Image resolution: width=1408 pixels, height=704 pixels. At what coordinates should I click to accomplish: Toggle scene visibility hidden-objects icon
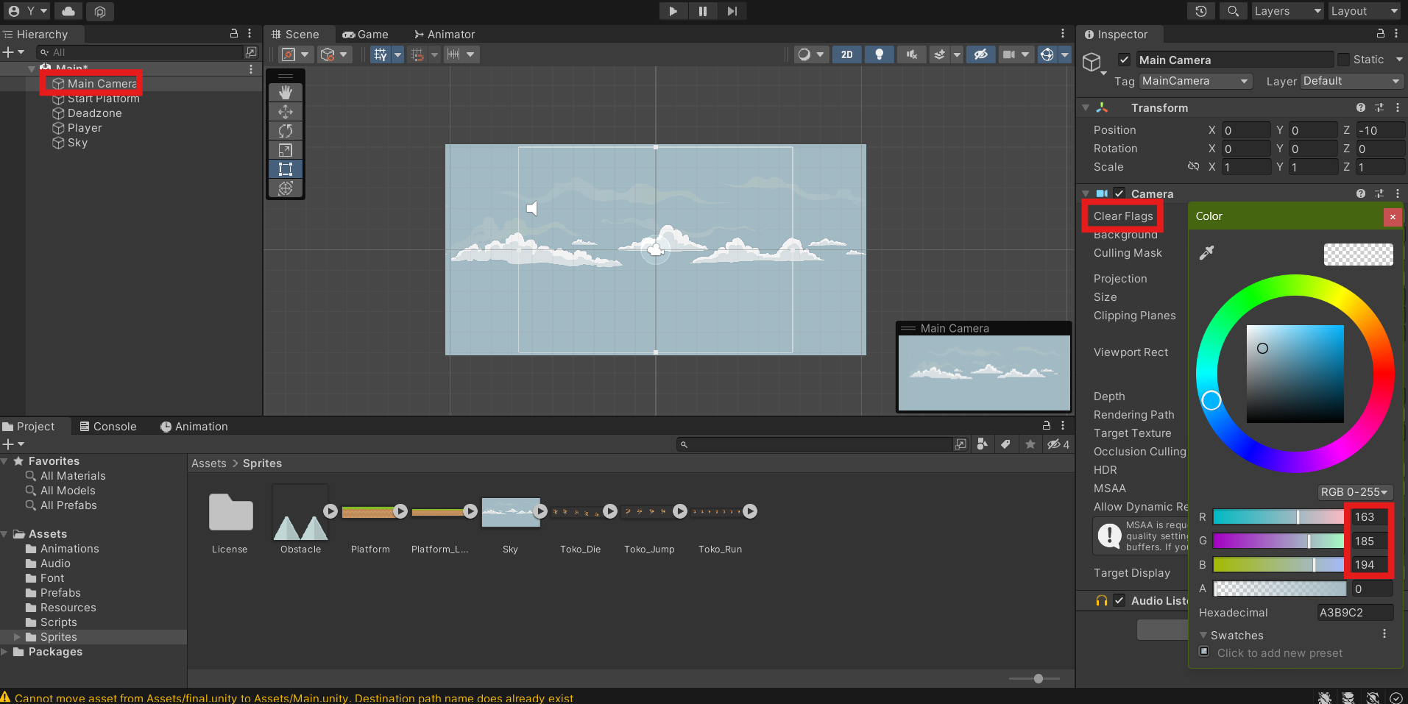[981, 54]
